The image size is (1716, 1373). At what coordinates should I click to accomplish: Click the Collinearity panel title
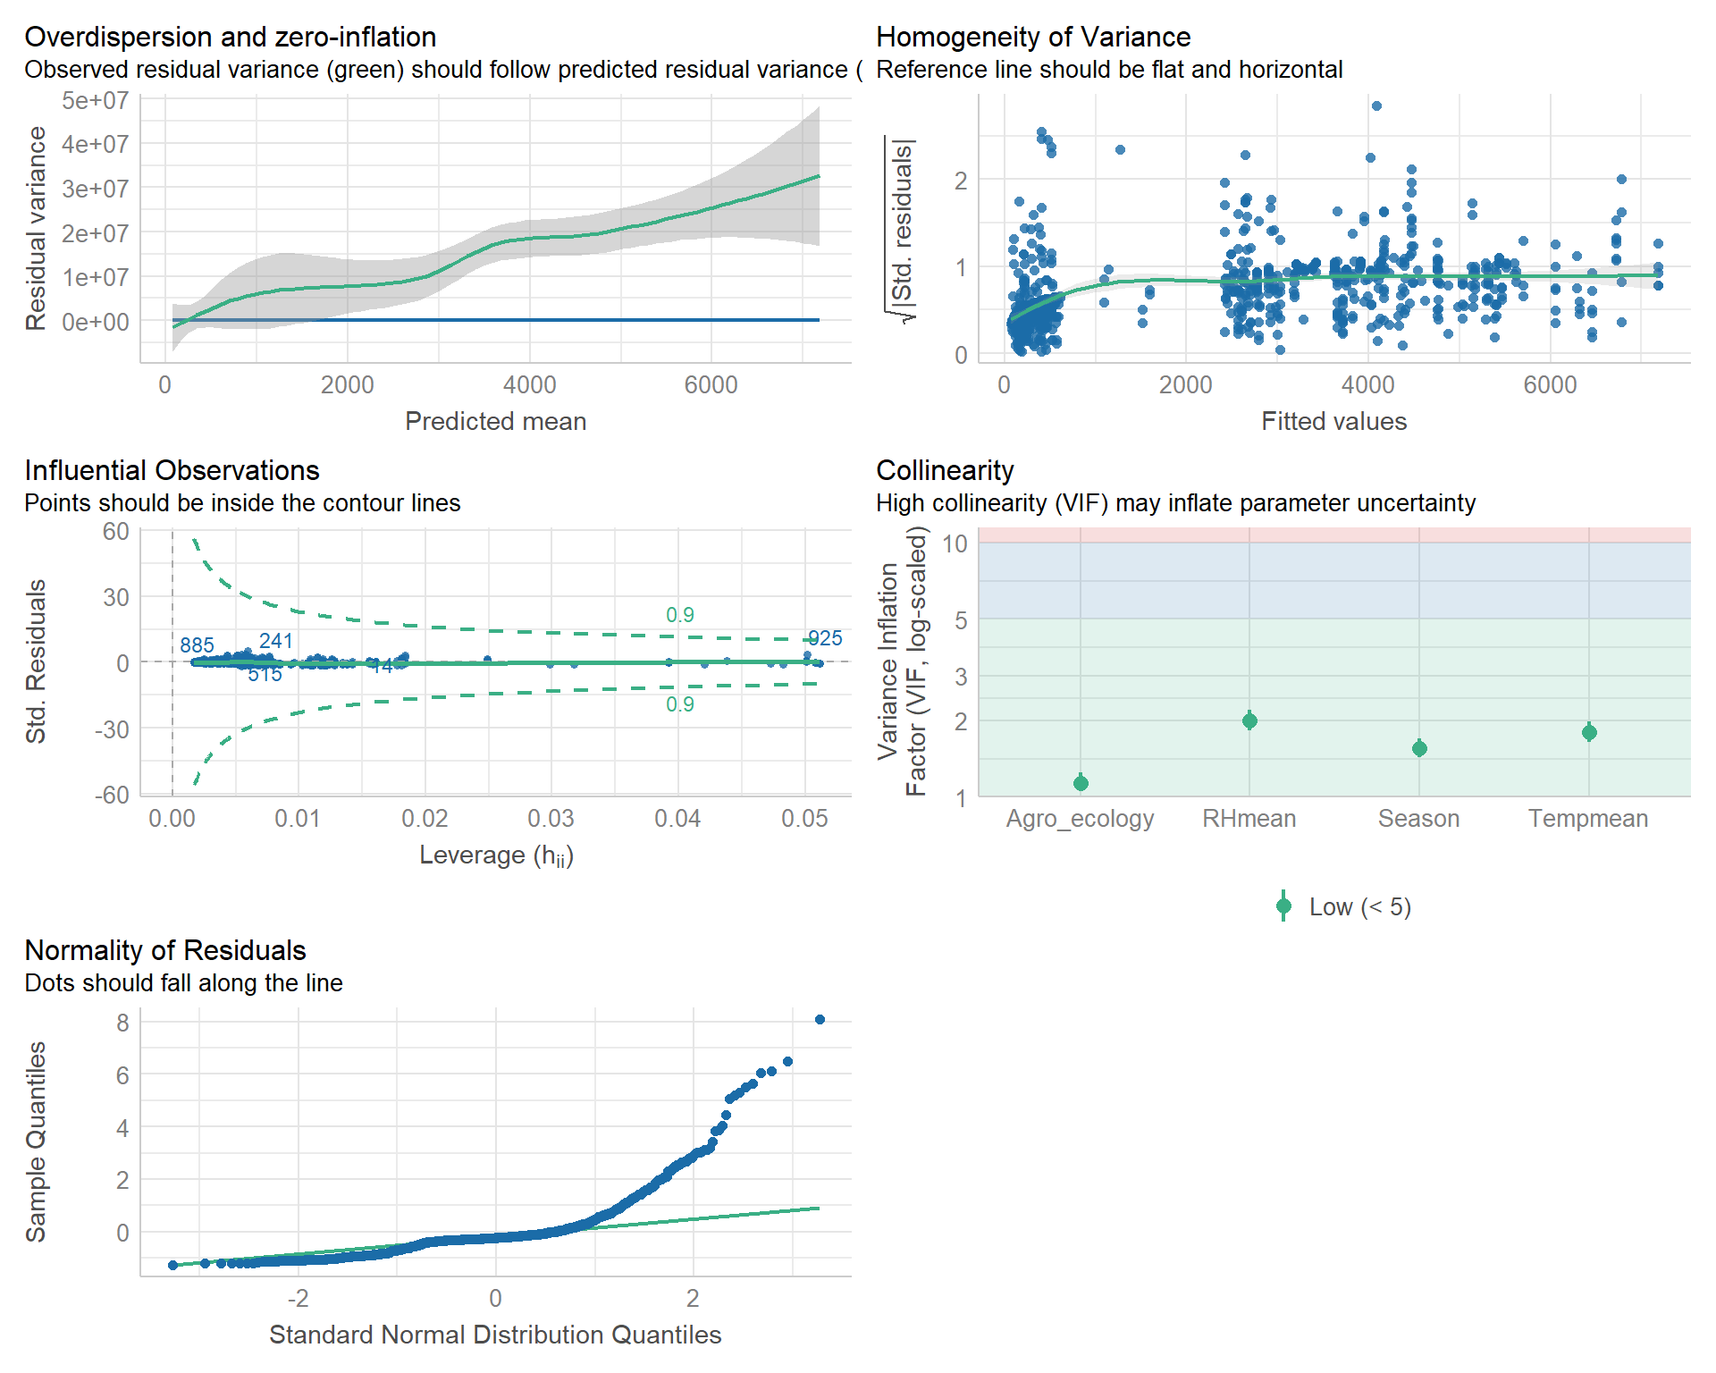coord(945,470)
